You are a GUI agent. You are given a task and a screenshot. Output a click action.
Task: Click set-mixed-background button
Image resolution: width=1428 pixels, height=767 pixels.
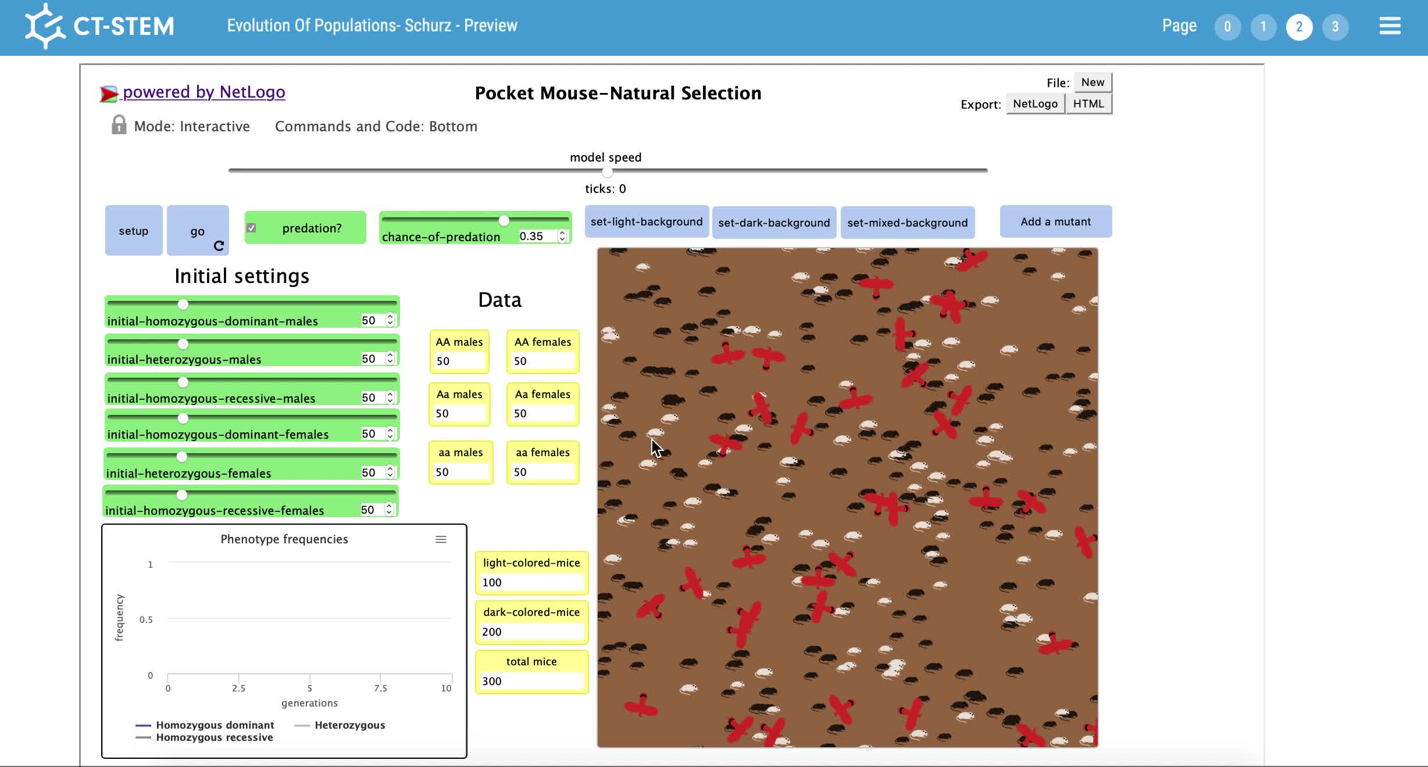908,223
